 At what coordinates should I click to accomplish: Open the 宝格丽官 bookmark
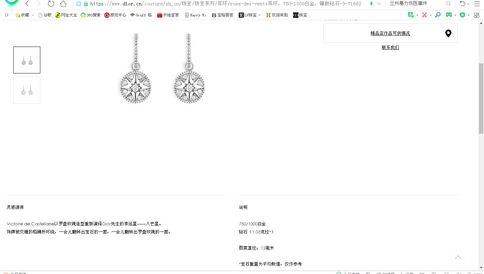click(223, 15)
